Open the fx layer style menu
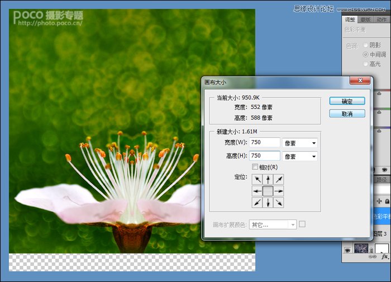The image size is (391, 282). tap(385, 256)
